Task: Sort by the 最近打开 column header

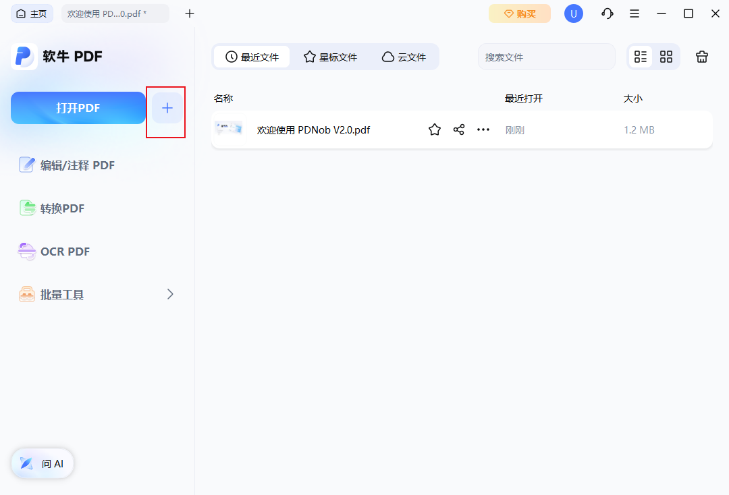Action: click(524, 98)
